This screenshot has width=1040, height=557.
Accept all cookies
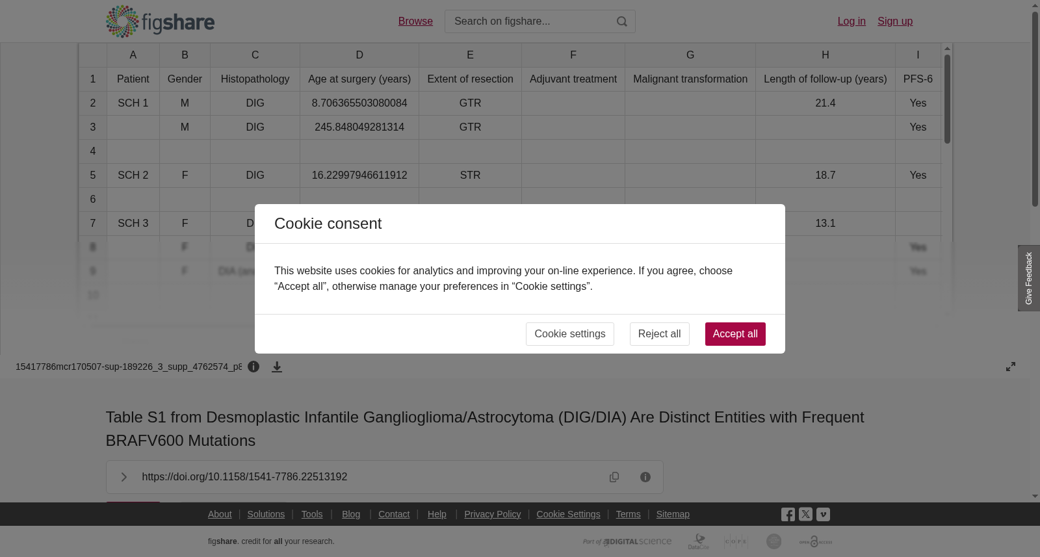pos(735,334)
